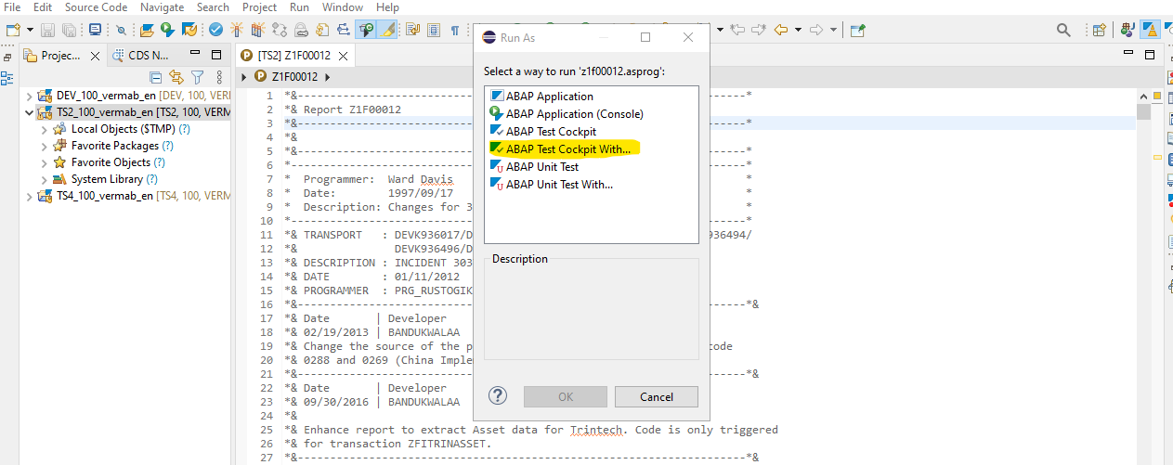Click the filter funnel icon in Project Explorer
Screen dimensions: 1173x465
(x=197, y=77)
